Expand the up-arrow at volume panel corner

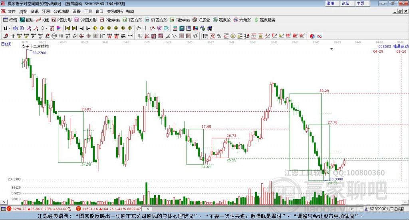pyautogui.click(x=4, y=202)
